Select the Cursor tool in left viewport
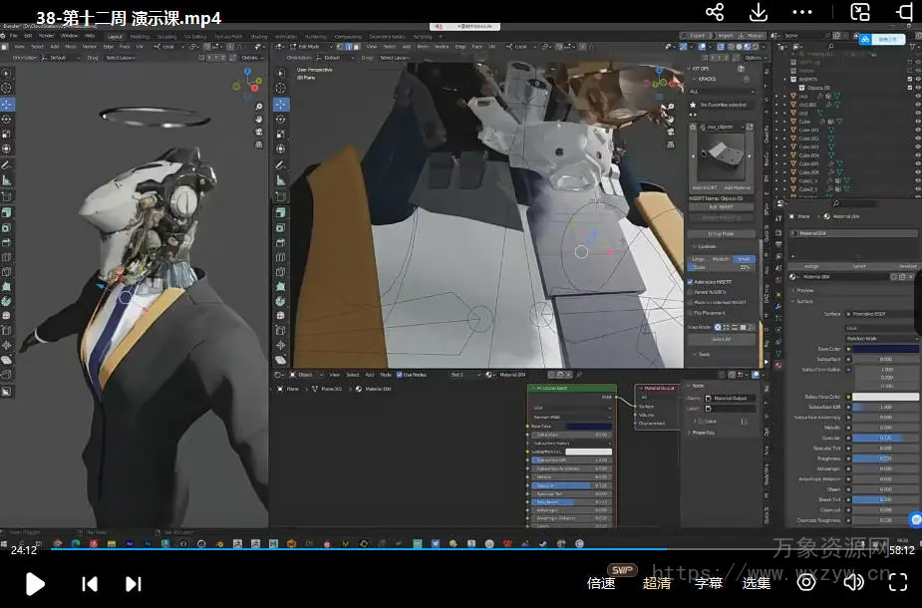 pos(7,88)
